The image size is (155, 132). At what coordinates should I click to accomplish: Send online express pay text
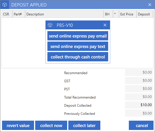[x=78, y=46]
